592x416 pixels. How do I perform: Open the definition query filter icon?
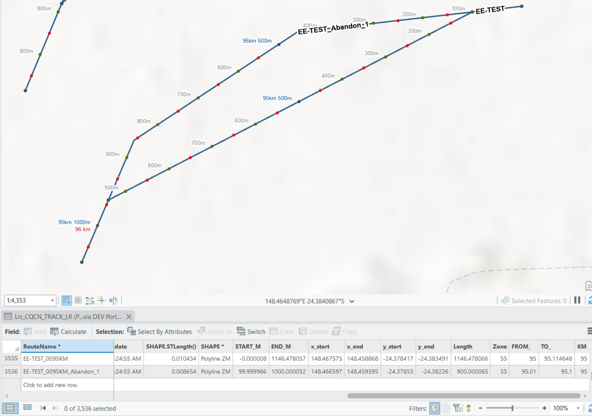(x=456, y=408)
